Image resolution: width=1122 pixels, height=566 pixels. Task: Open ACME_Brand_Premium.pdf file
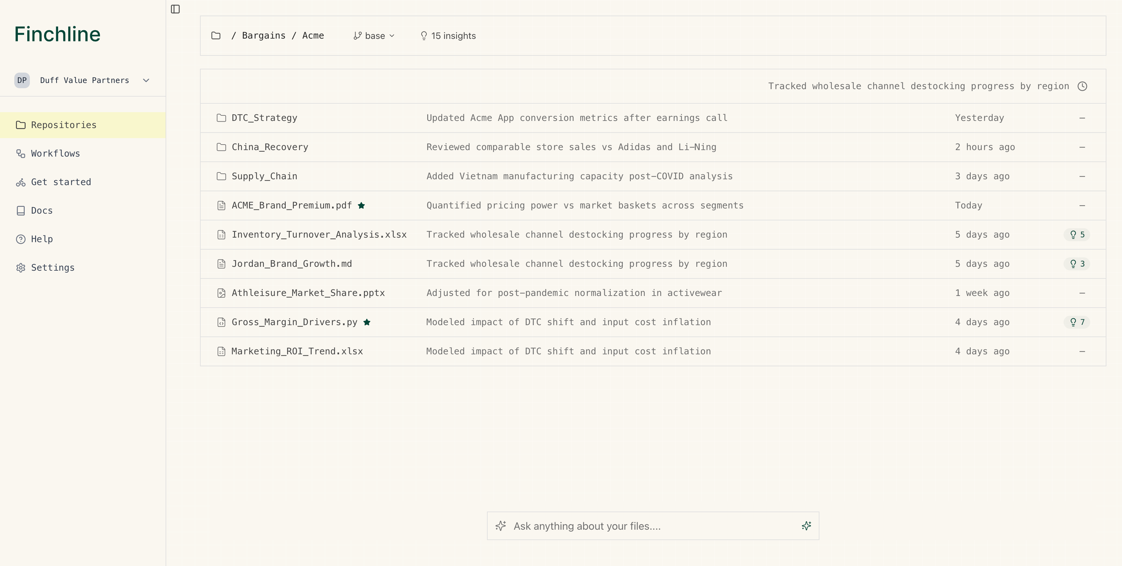pos(292,205)
